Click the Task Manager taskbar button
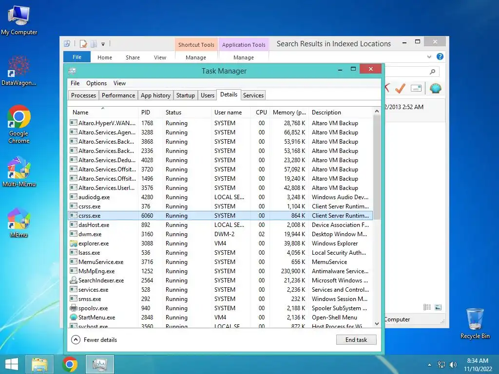The height and width of the screenshot is (374, 499). (x=100, y=364)
